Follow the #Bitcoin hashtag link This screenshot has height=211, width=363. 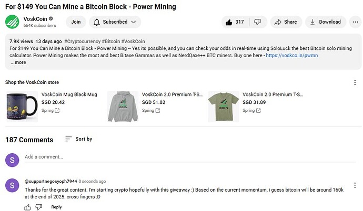point(111,41)
